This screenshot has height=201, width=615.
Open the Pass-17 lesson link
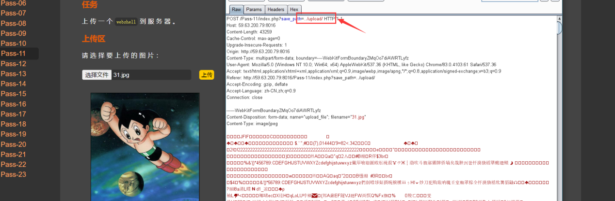coord(14,114)
